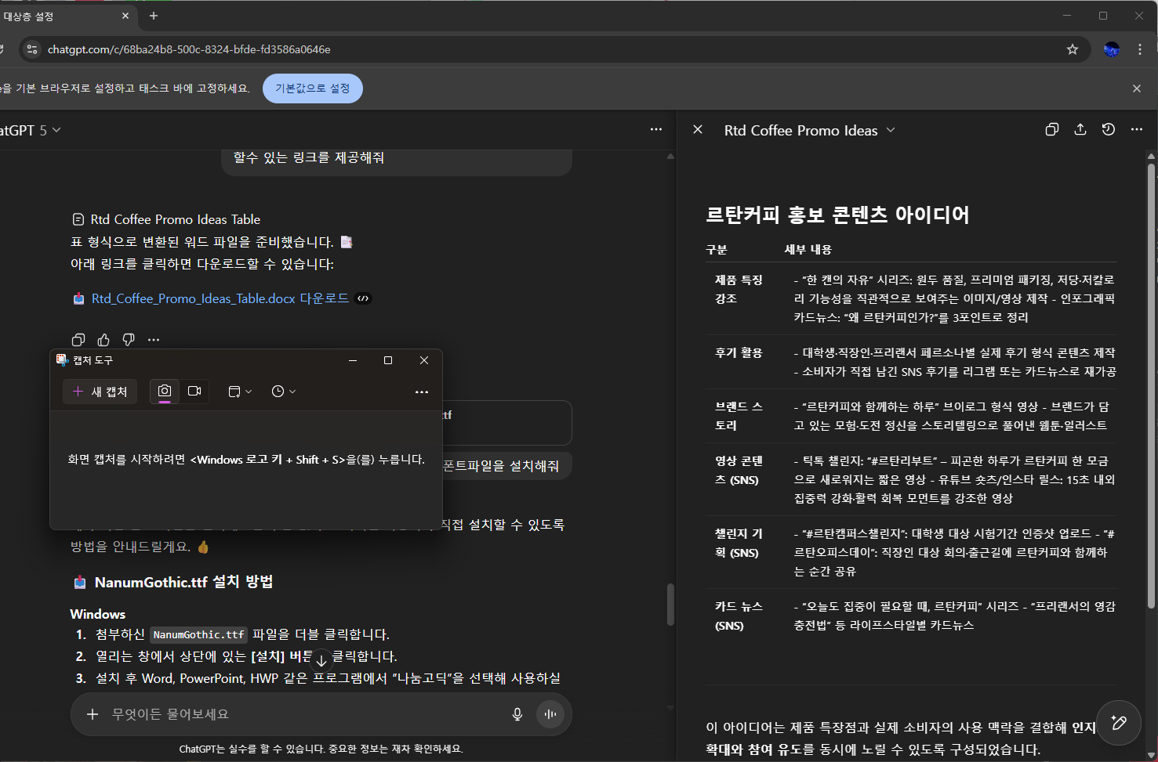Give thumbs down to the response

click(x=129, y=340)
